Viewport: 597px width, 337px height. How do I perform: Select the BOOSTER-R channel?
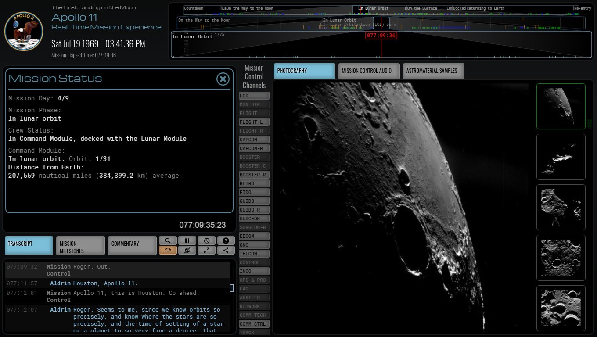(254, 175)
